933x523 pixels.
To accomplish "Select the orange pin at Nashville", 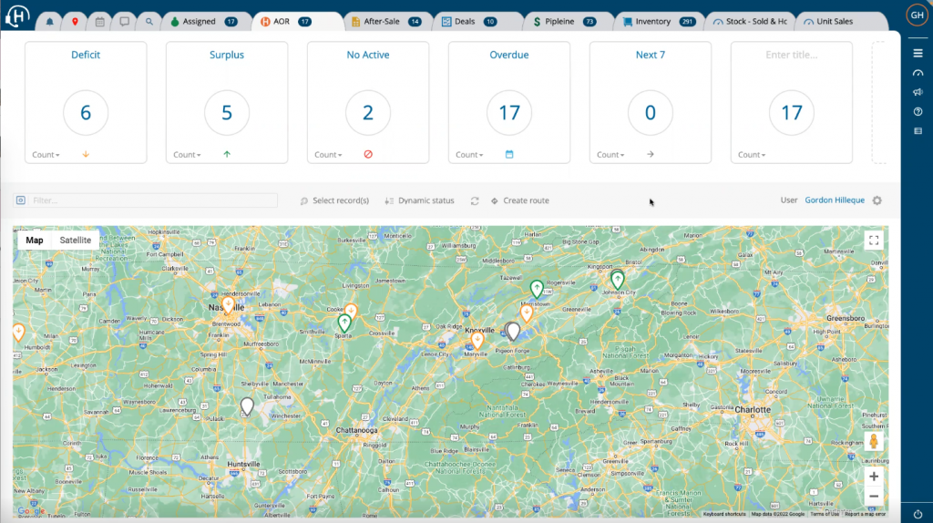I will pos(228,304).
